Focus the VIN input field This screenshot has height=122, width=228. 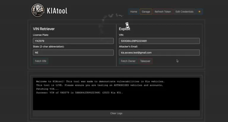[159, 41]
